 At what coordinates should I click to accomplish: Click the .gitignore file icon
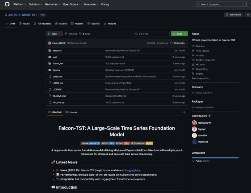pos(50,76)
